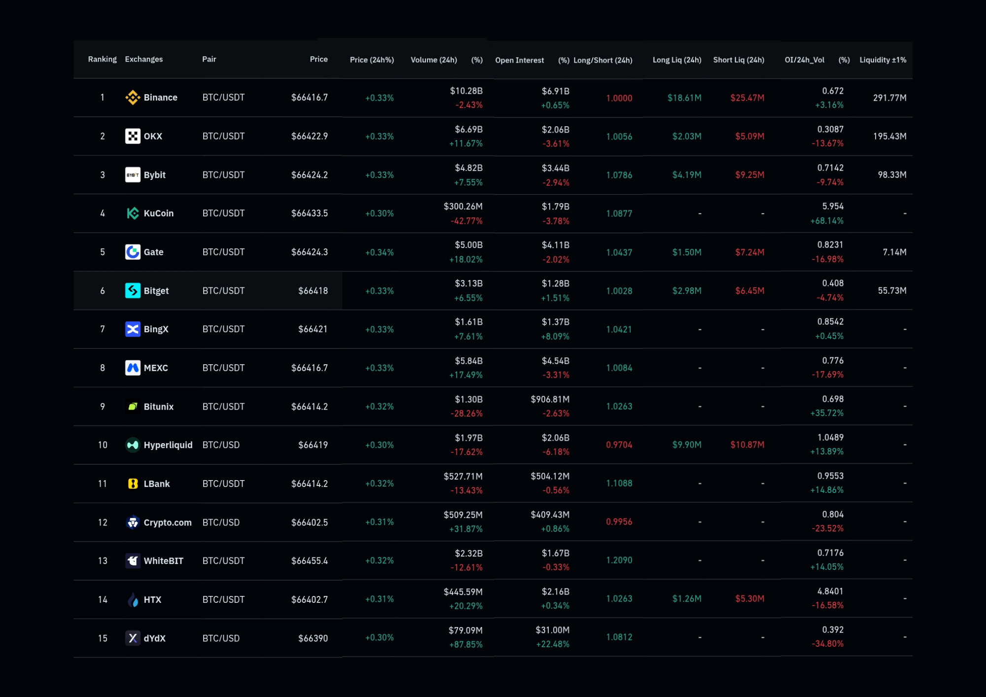Click Hyperliquid long/short ratio 0.9704
The image size is (986, 697).
(x=619, y=445)
